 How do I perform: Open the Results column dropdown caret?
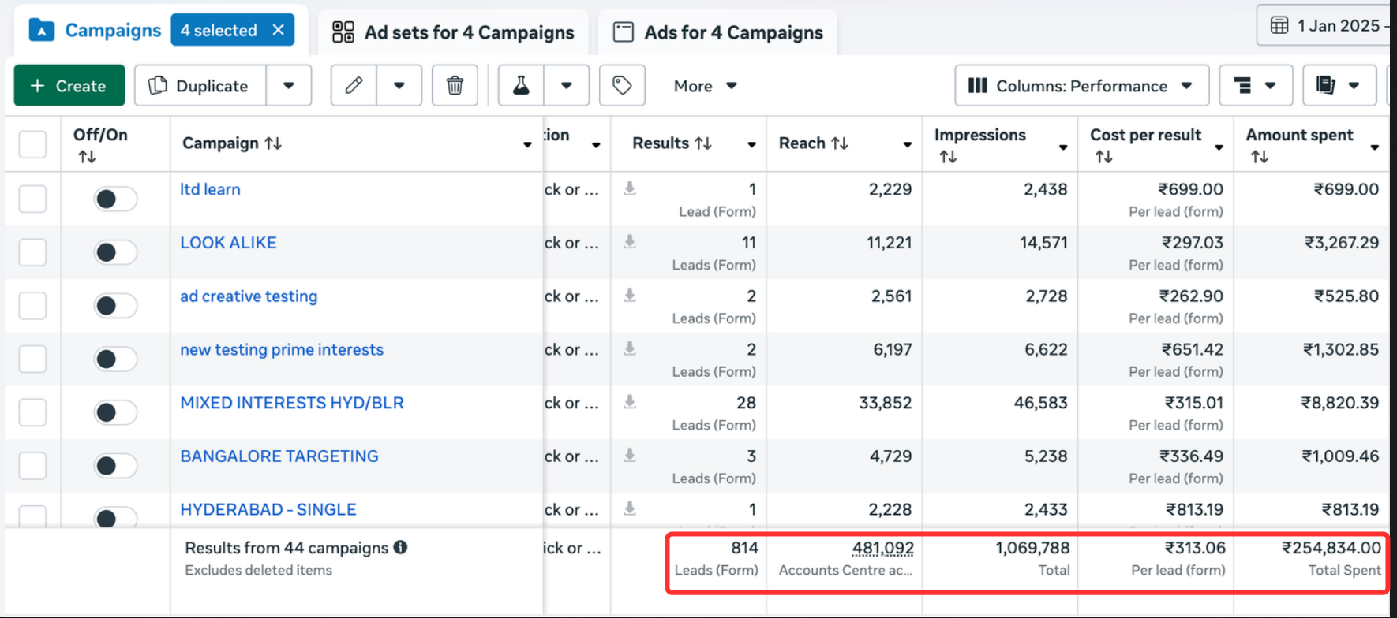(751, 144)
